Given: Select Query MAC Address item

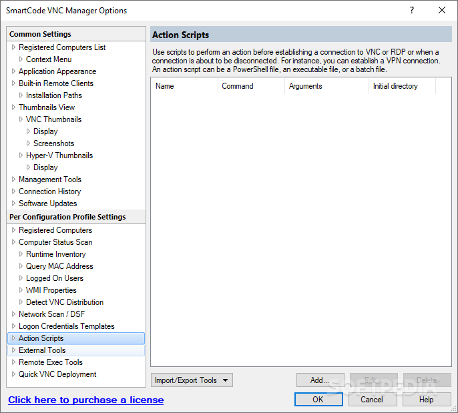Looking at the screenshot, I should coord(59,266).
